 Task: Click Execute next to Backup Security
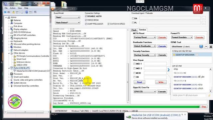click(x=162, y=55)
